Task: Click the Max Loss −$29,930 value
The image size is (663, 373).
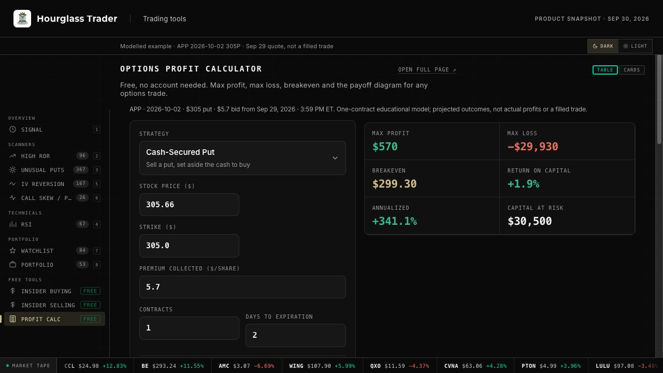Action: click(x=532, y=147)
